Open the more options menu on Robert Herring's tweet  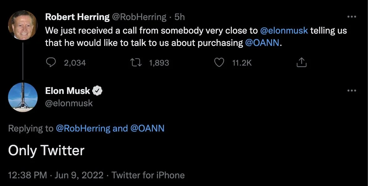coord(352,17)
